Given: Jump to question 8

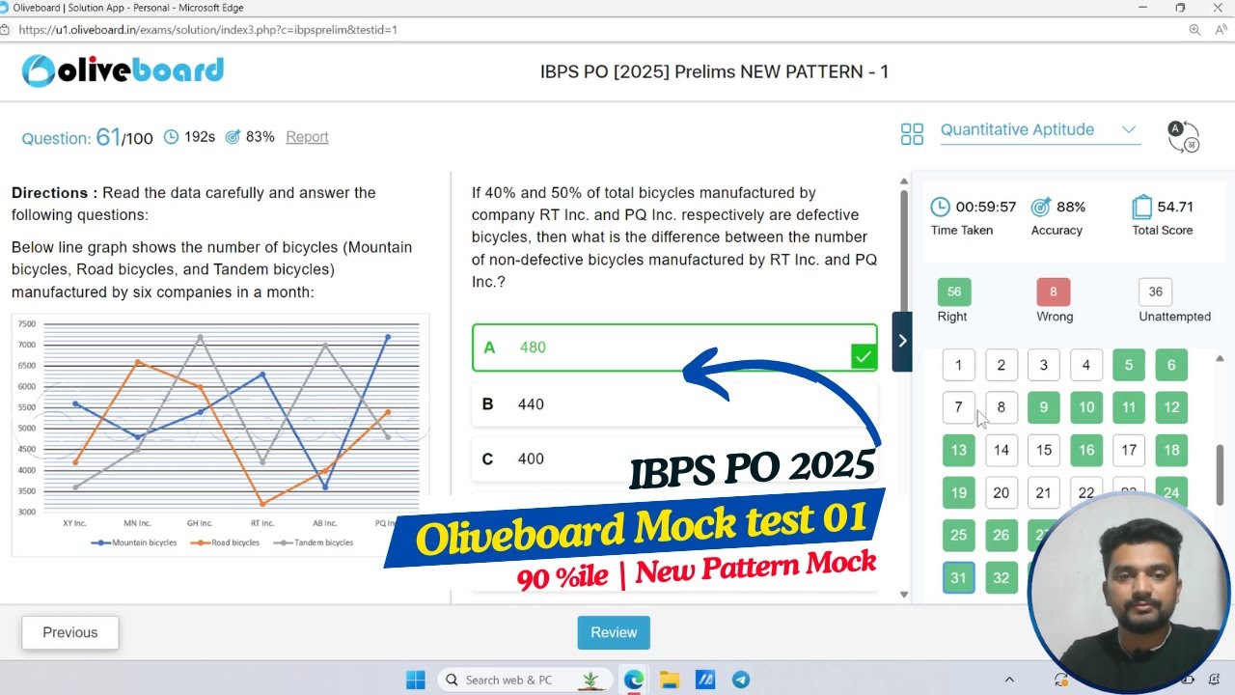Looking at the screenshot, I should [1002, 407].
